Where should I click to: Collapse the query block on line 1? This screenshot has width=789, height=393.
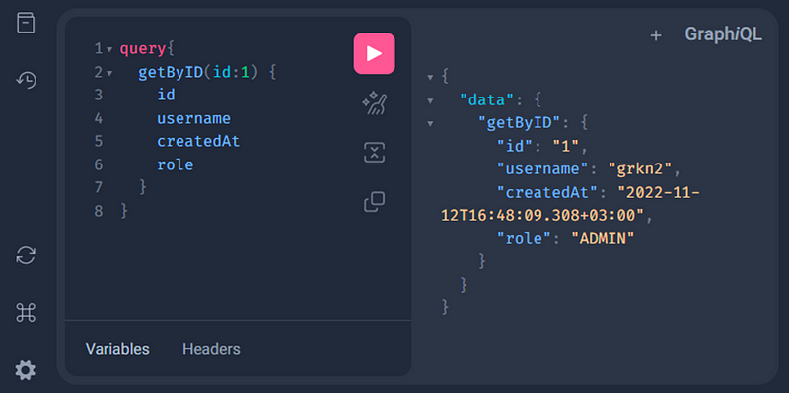[109, 50]
